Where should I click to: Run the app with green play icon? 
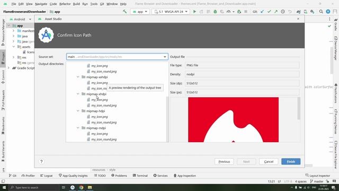click(x=194, y=12)
